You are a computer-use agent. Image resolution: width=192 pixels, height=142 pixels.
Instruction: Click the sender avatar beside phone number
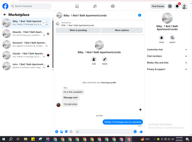pos(58,105)
